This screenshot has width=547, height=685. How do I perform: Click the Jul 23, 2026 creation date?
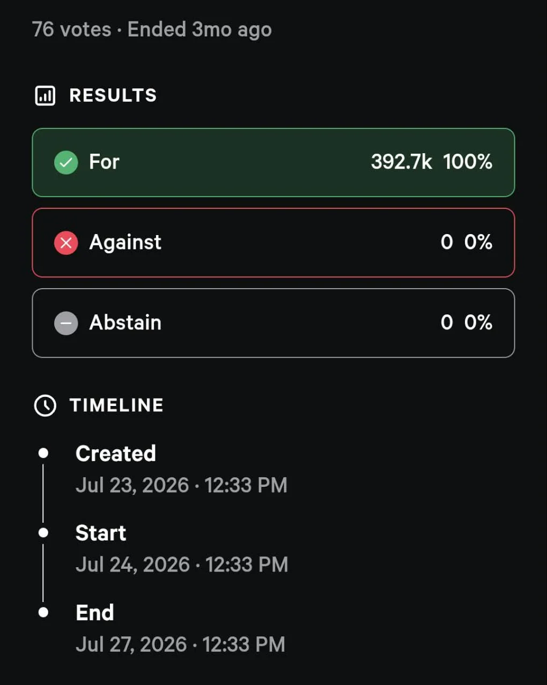pos(132,485)
